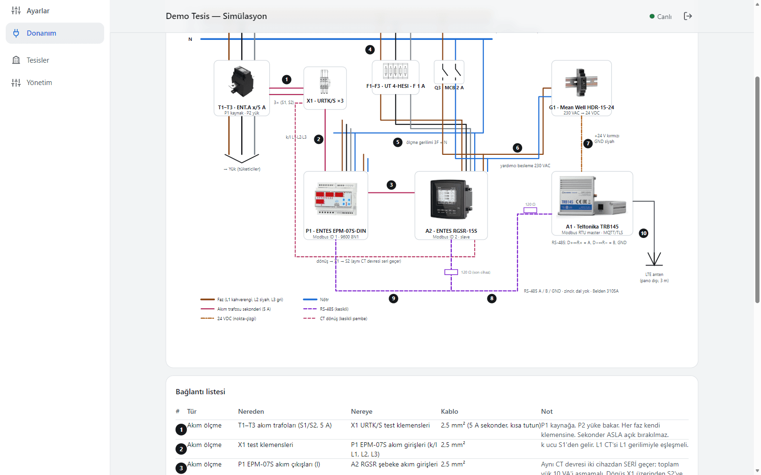Select the A1 Teltonika TRB145 gateway
The height and width of the screenshot is (475, 761).
point(592,203)
